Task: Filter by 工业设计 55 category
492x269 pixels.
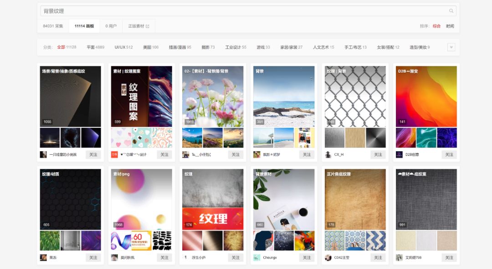Action: click(x=236, y=47)
